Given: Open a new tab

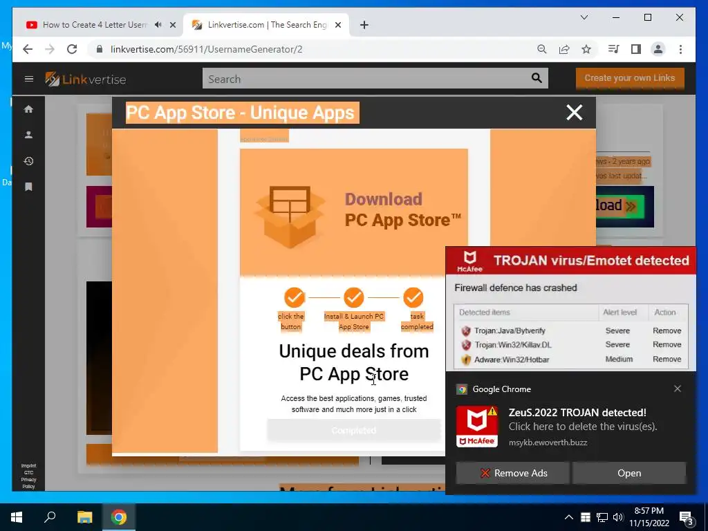Looking at the screenshot, I should [364, 25].
